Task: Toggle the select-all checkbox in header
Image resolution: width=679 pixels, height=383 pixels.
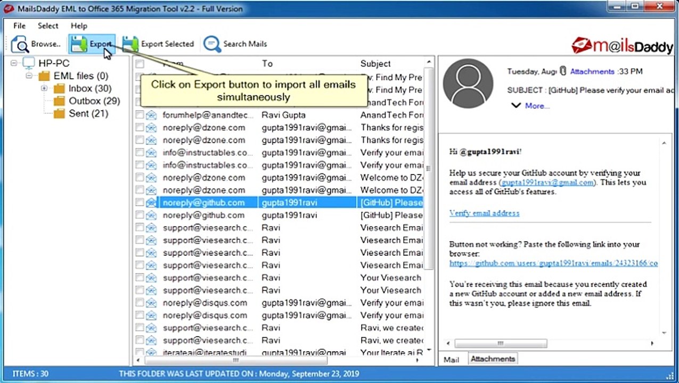Action: (x=140, y=64)
